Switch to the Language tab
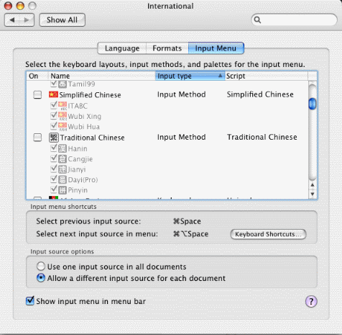This screenshot has width=342, height=335. pyautogui.click(x=122, y=48)
